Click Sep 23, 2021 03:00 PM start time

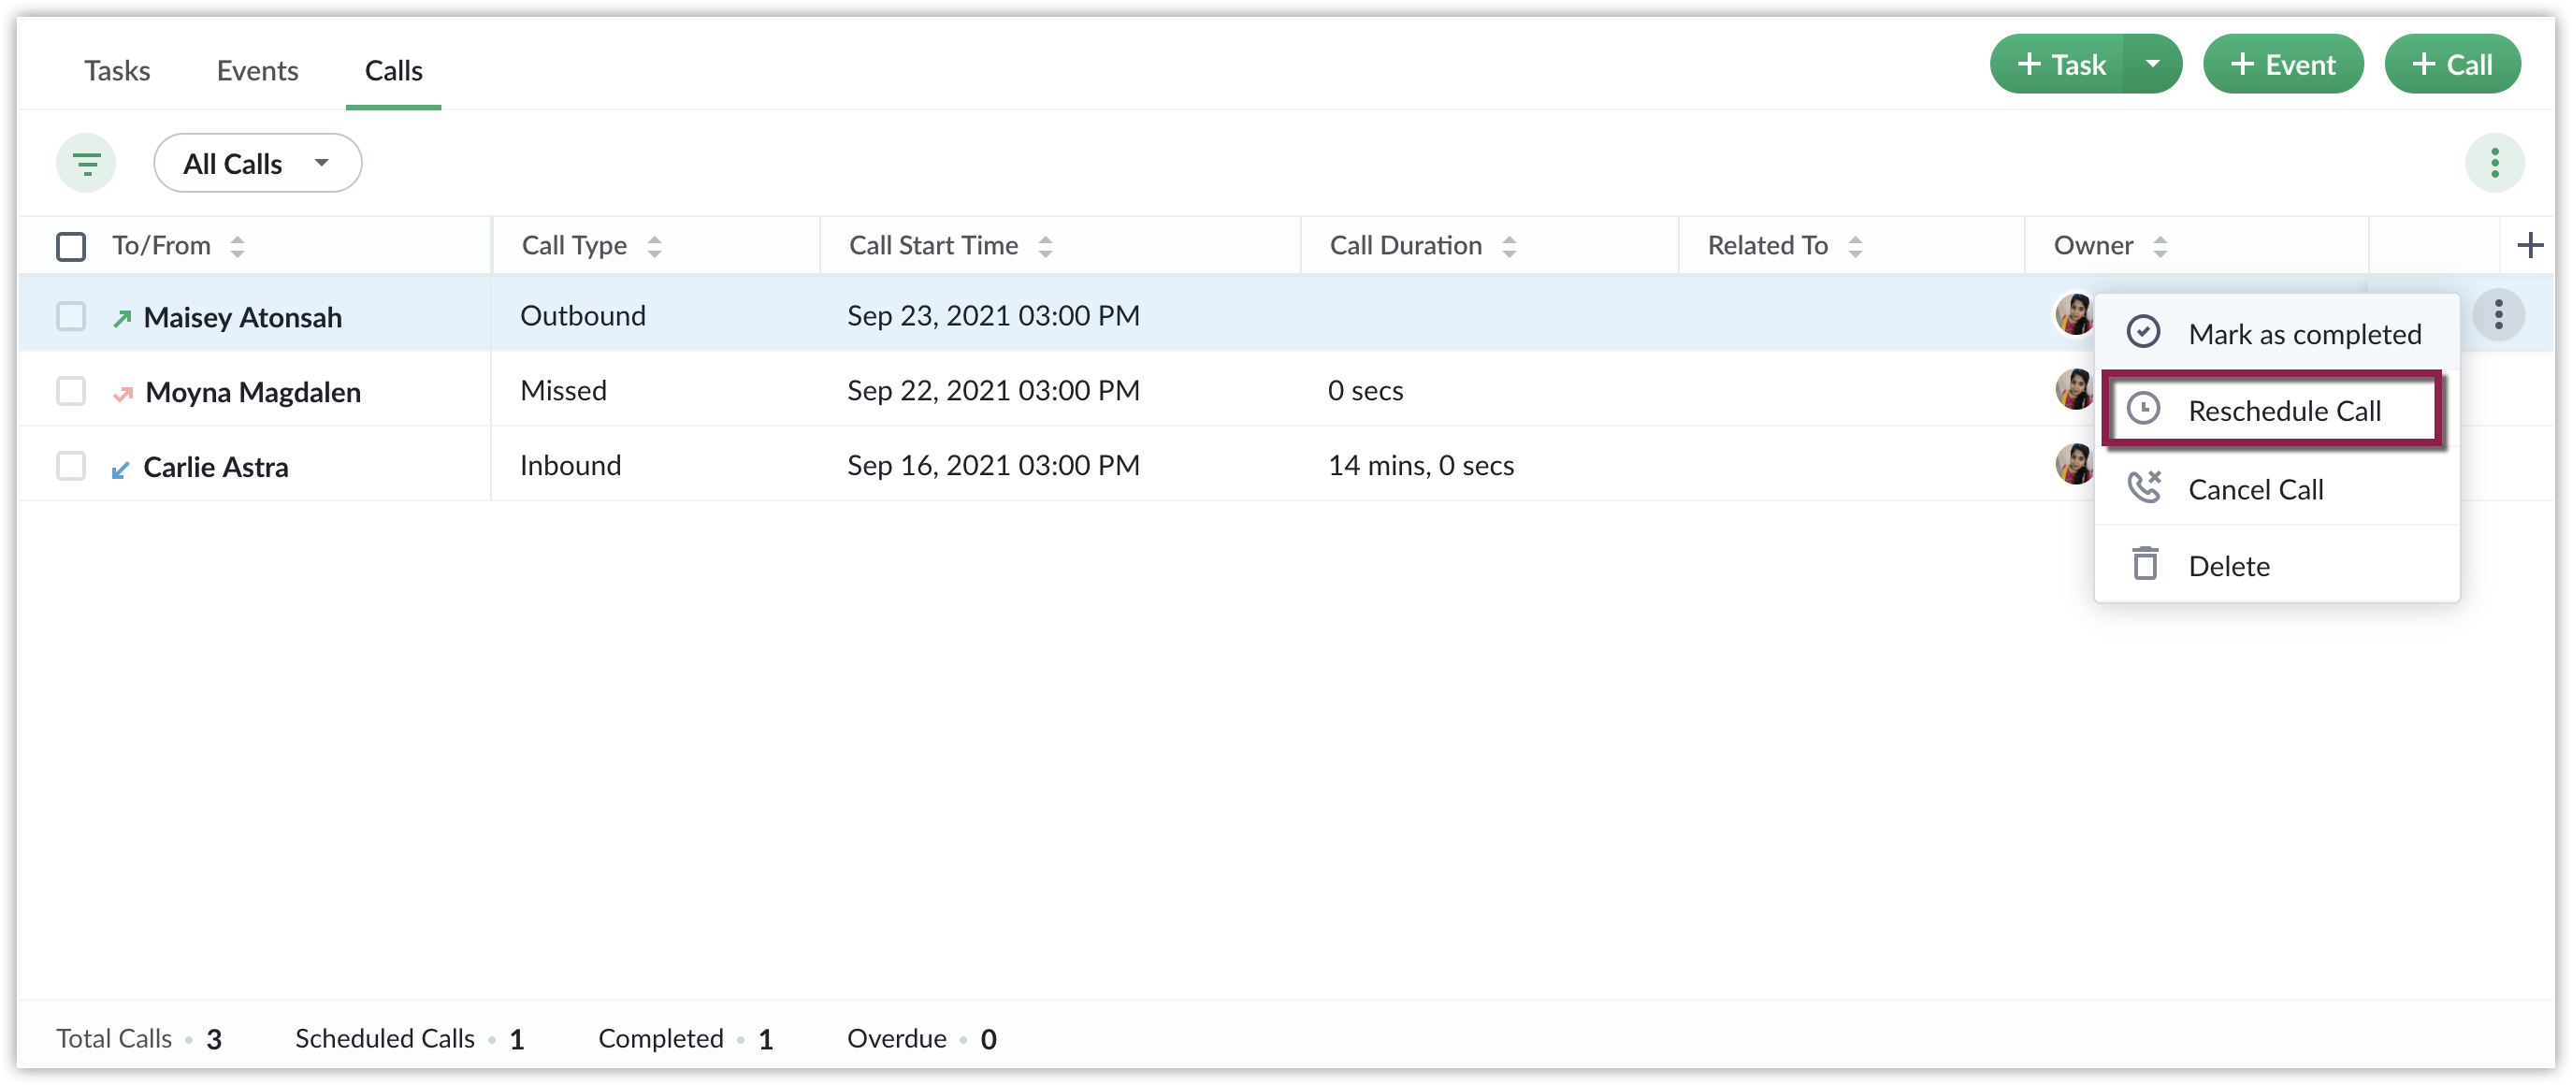click(992, 315)
